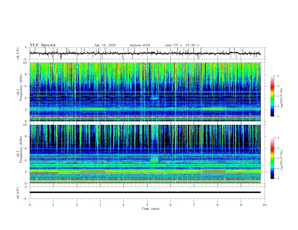Click the lower colorbar "log(PSD)(V²/Hz)" label
Screen dimensions: 298x230
point(282,160)
